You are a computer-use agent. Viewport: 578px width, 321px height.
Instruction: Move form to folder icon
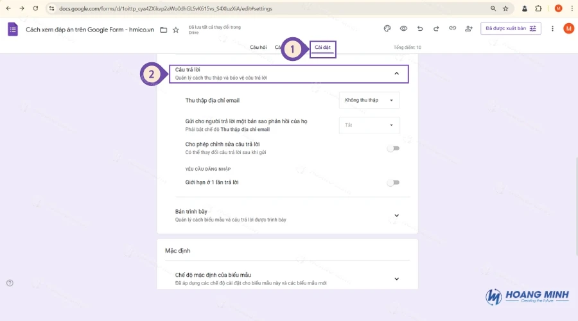coord(164,30)
